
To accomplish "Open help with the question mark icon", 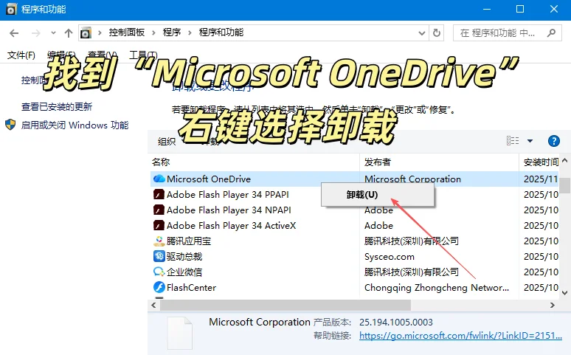I will (554, 141).
